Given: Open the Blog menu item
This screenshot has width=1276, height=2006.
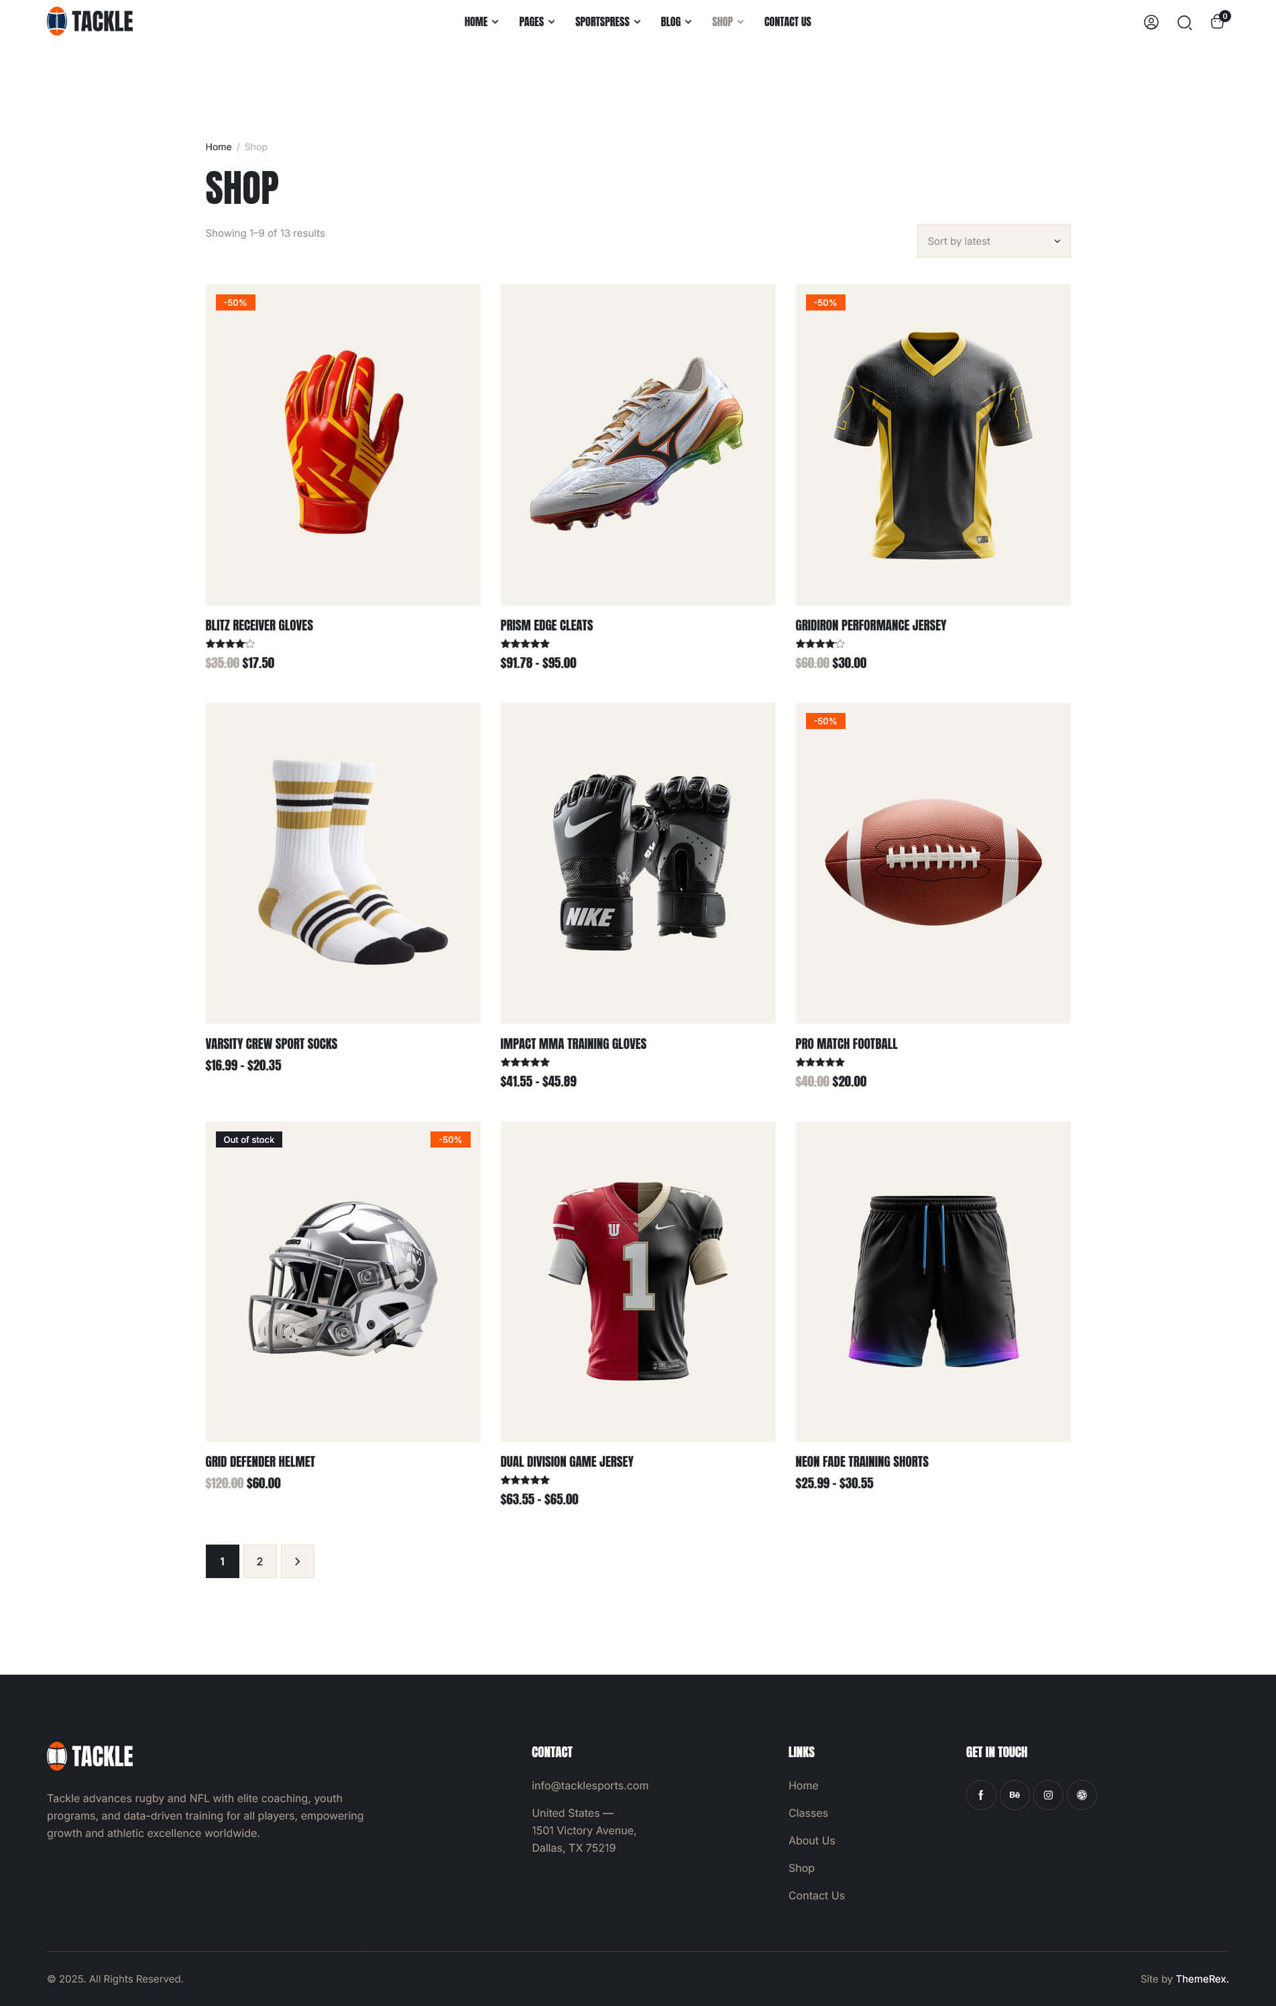Looking at the screenshot, I should (x=675, y=21).
